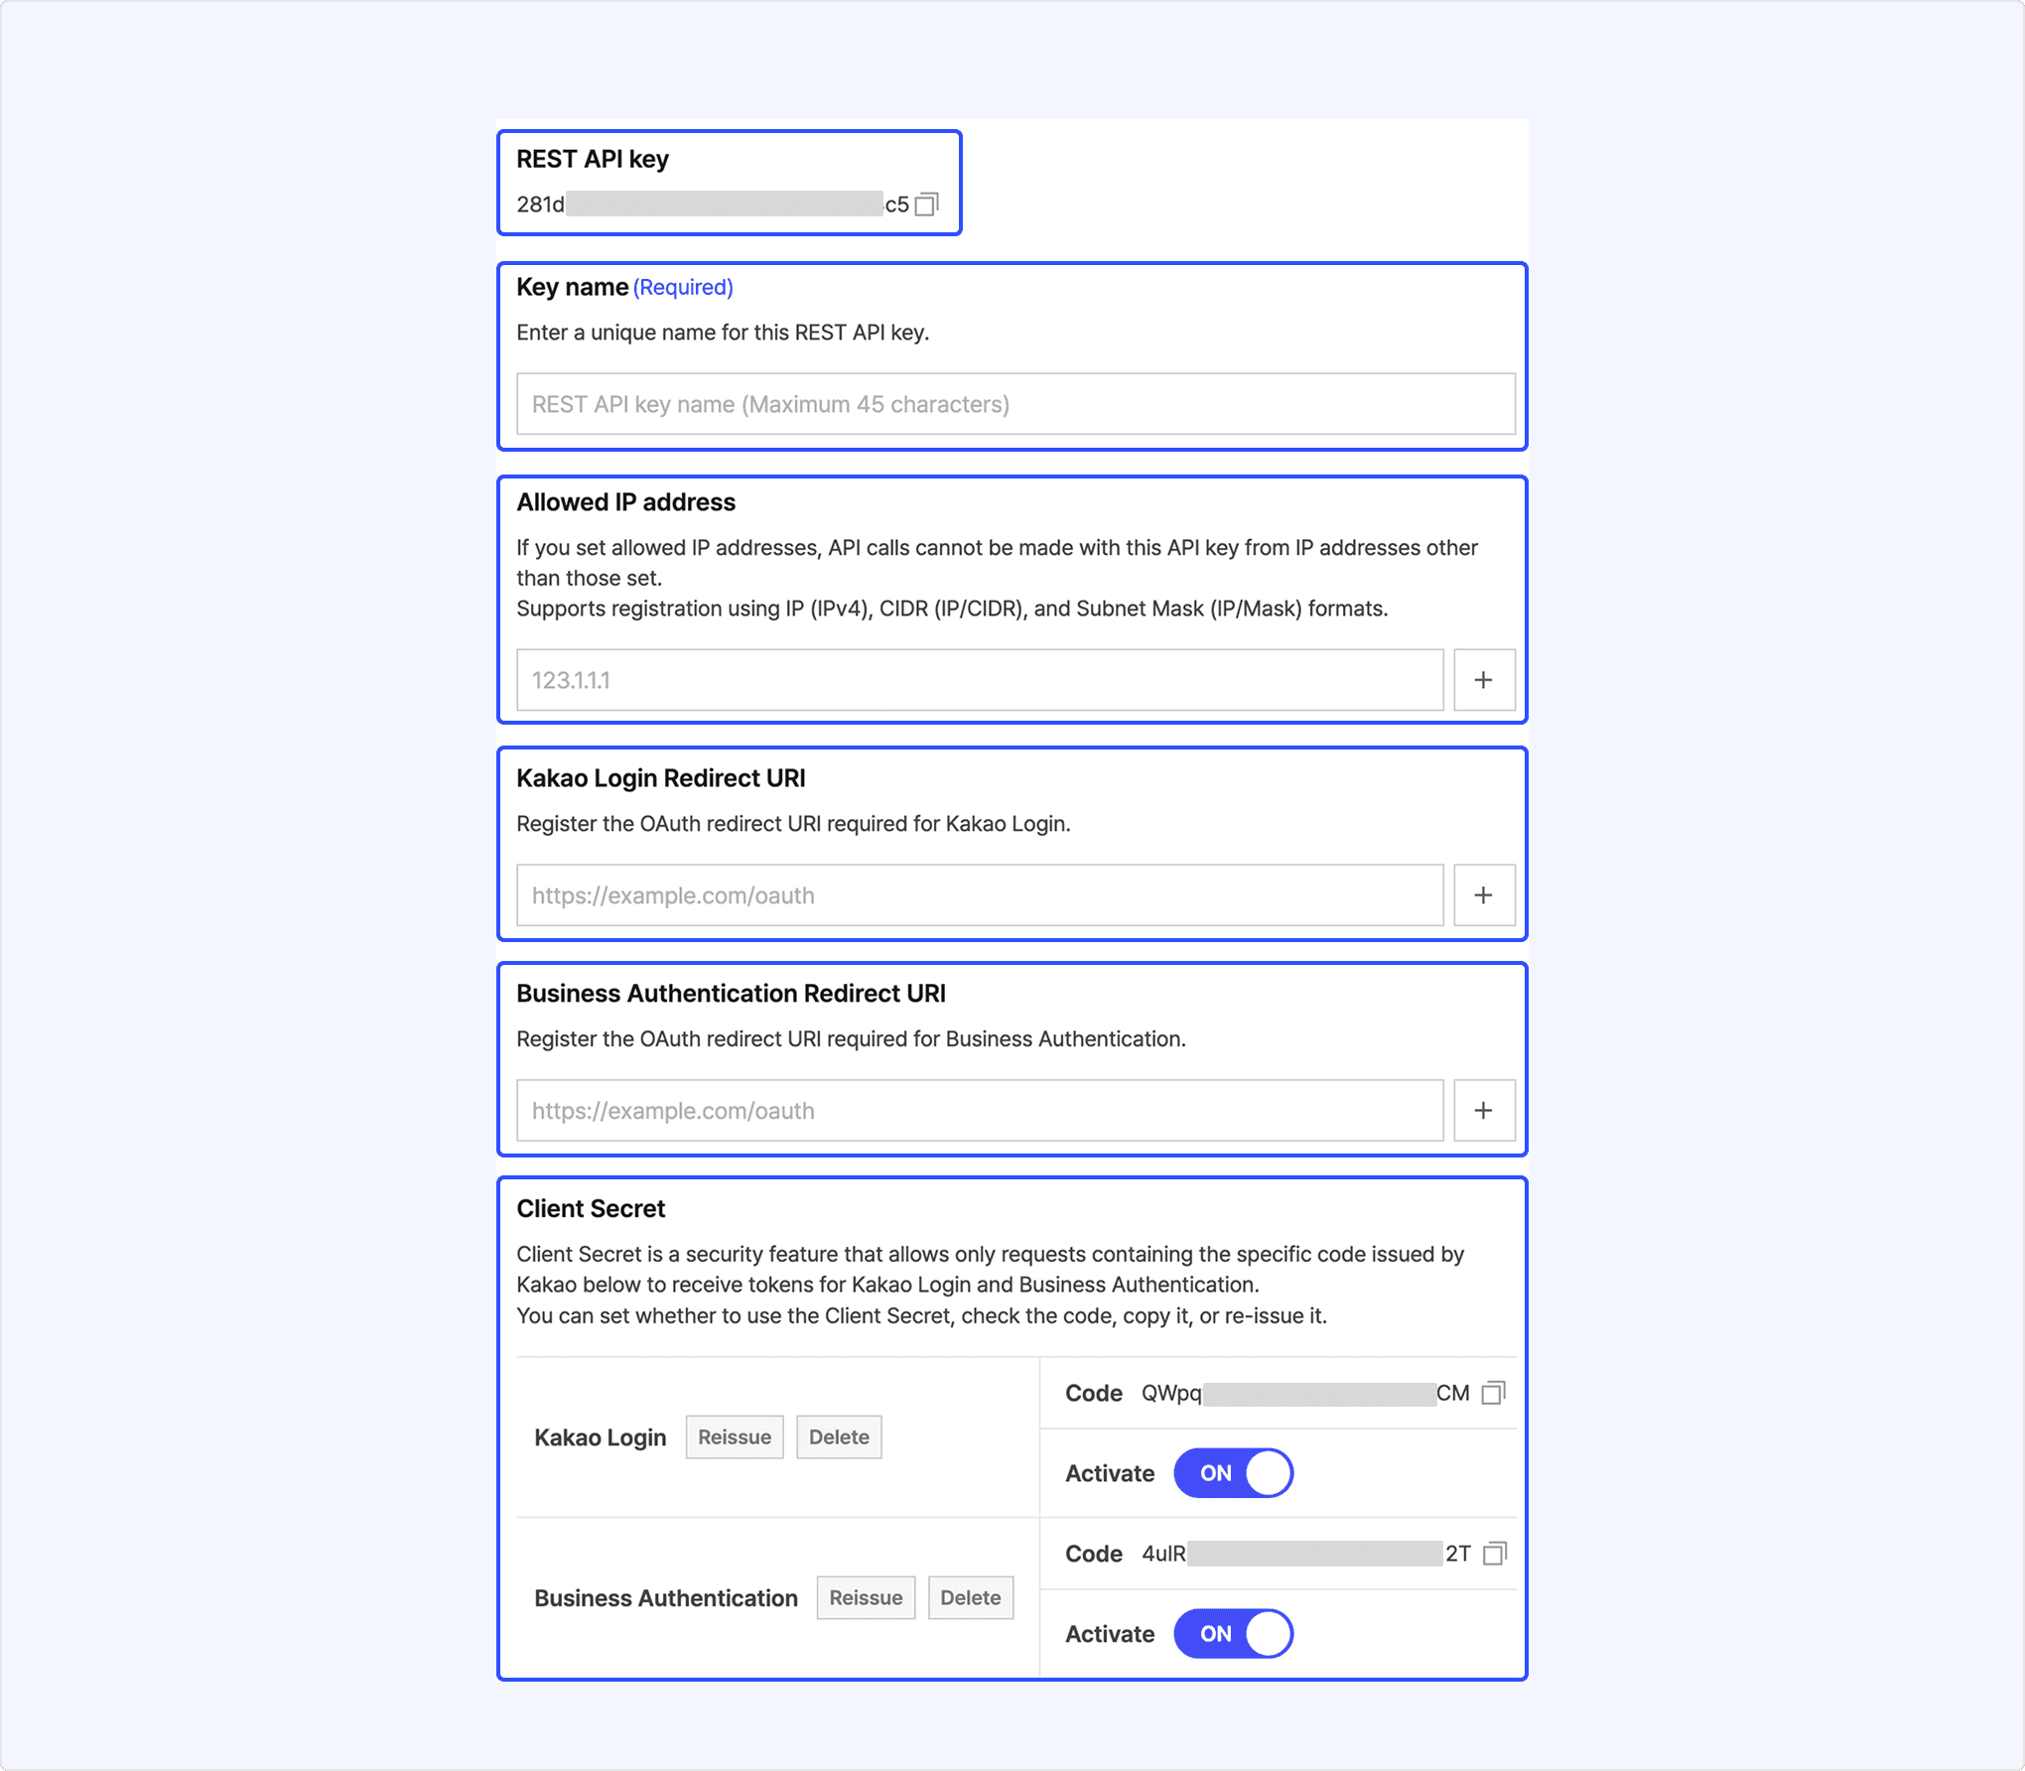Click the allowed IP address input box
Viewport: 2025px width, 1771px height.
980,680
